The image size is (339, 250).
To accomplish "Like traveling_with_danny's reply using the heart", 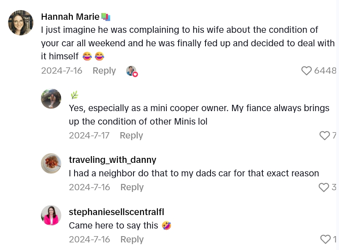I will coord(324,187).
